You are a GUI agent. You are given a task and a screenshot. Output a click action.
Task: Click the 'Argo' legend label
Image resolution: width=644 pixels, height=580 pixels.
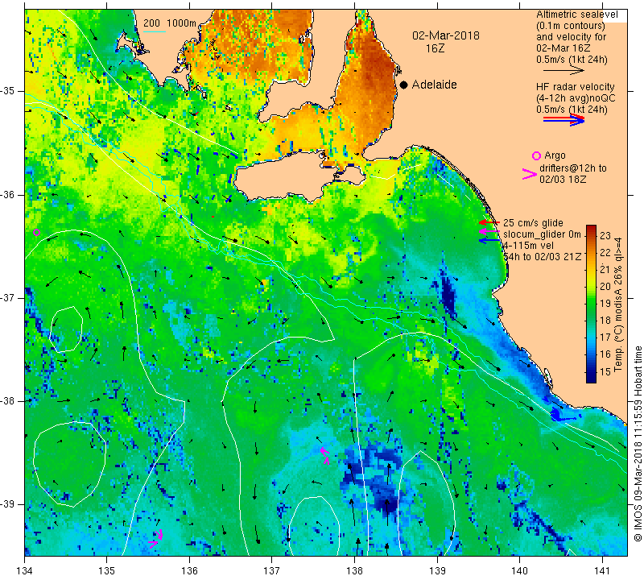pyautogui.click(x=555, y=155)
